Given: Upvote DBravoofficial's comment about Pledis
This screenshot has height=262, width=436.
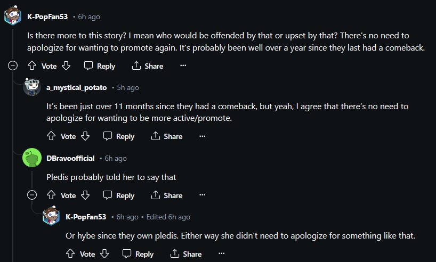Looking at the screenshot, I should coord(51,195).
